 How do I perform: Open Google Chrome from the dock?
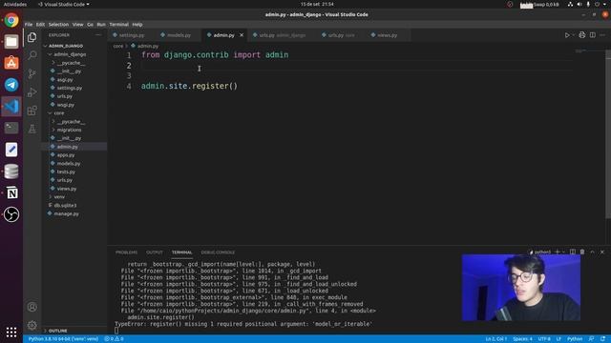[11, 20]
